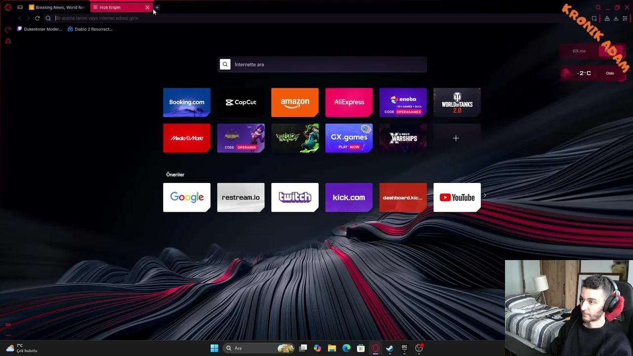Viewport: 633px width, 356px height.
Task: Open Easy Setup sliders icon
Action: (x=625, y=18)
